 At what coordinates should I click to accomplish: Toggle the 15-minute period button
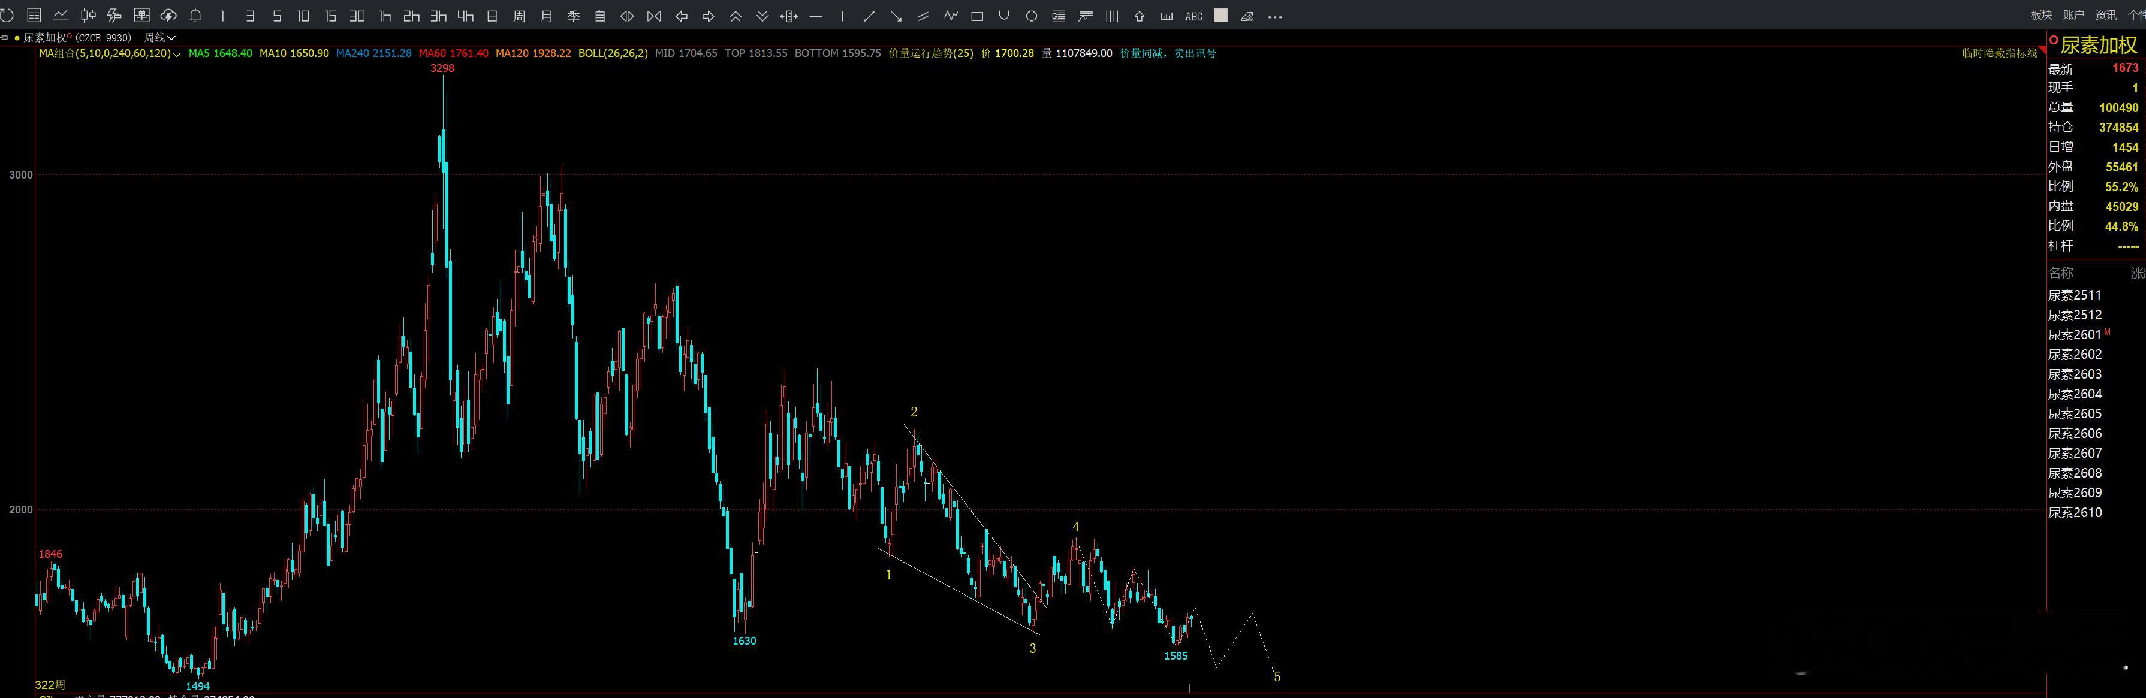(330, 16)
